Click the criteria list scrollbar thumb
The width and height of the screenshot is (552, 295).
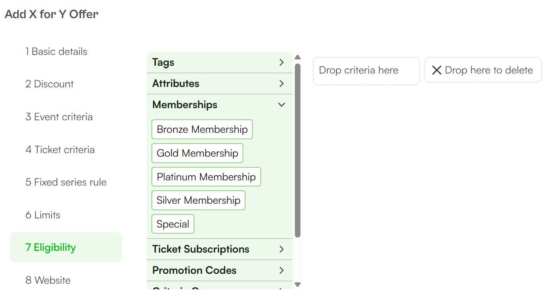tap(297, 150)
